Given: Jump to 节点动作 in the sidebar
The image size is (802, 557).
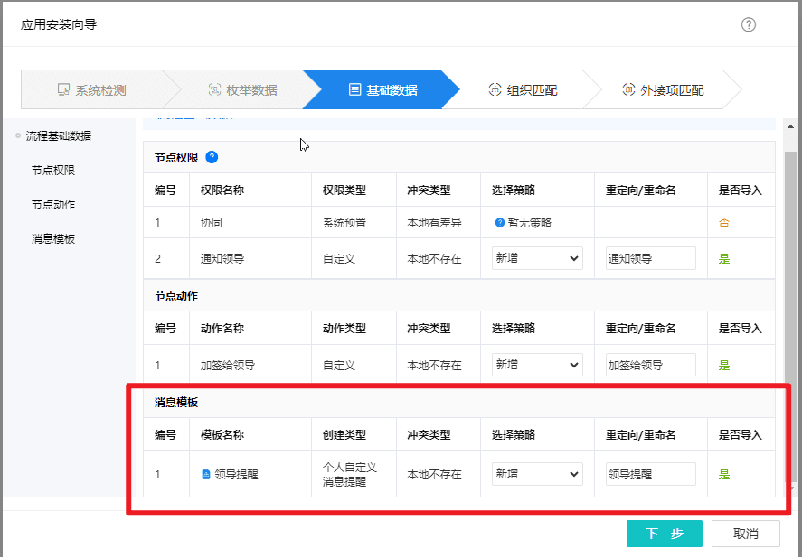Looking at the screenshot, I should click(x=53, y=205).
